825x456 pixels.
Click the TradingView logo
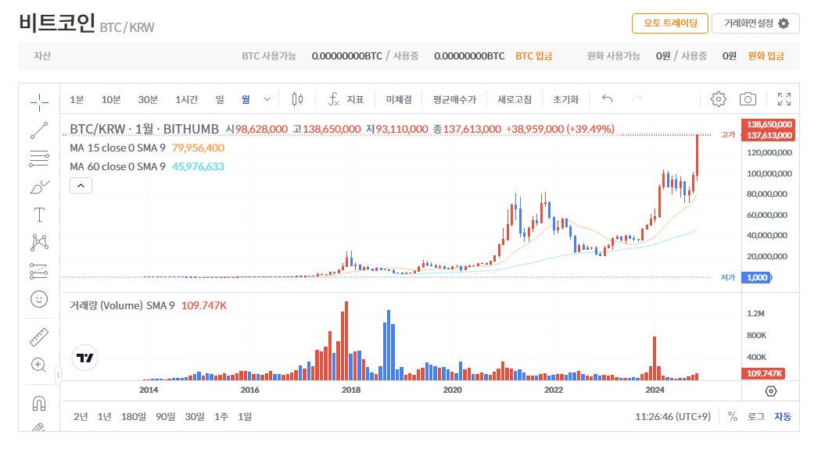[84, 358]
